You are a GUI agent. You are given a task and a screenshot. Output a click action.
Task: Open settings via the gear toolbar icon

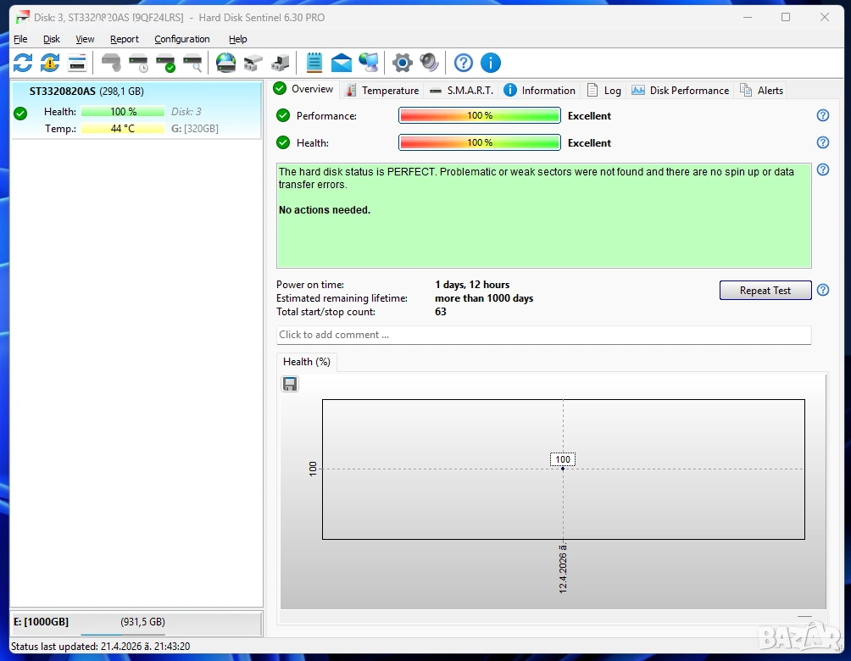[403, 63]
